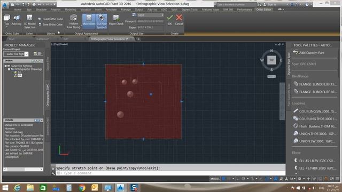Click the Top ortho cube button
342x192 pixels.
tap(6, 20)
